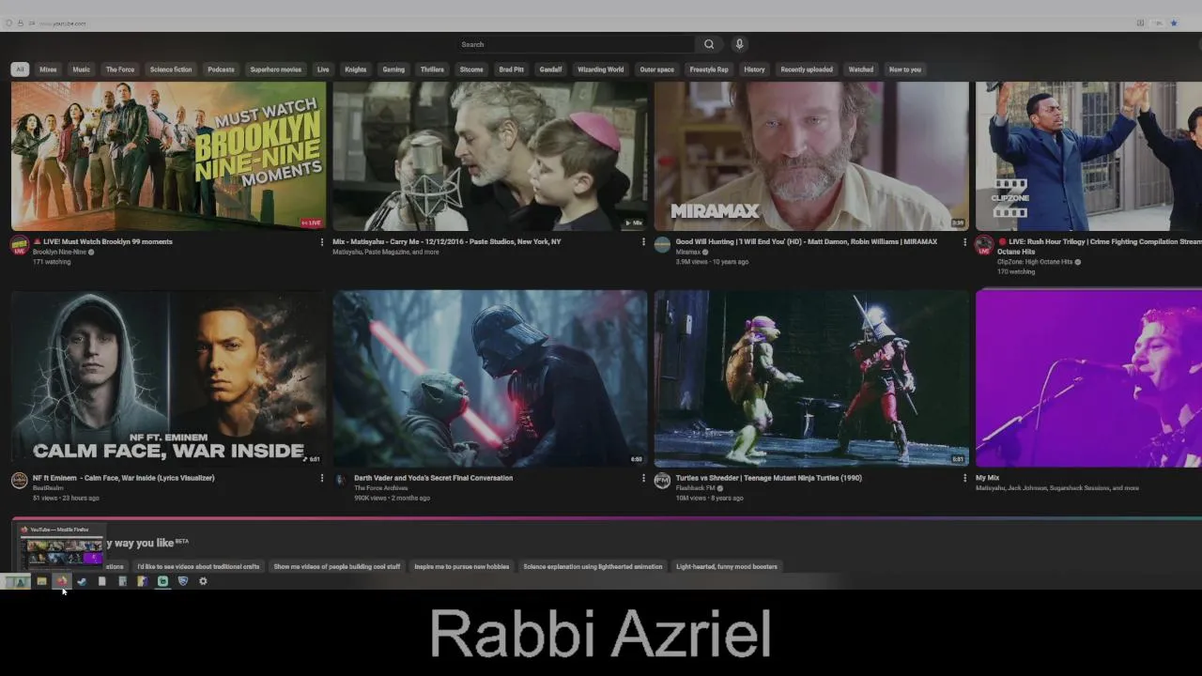Select the Podcasts filter chip

coord(221,69)
